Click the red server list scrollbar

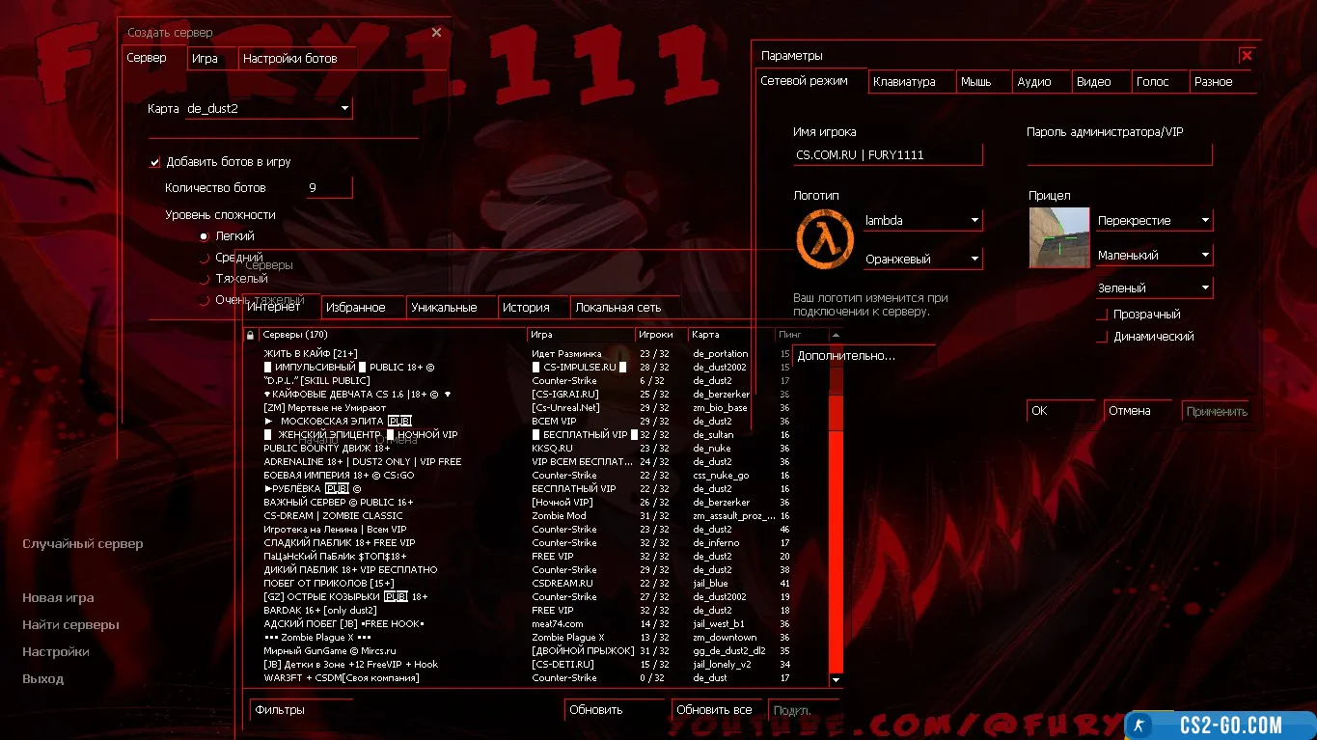pyautogui.click(x=836, y=531)
